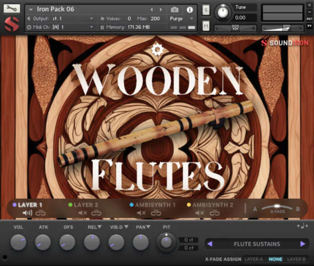314x266 pixels.
Task: Expand the Output channel dropdown
Action: click(x=91, y=18)
